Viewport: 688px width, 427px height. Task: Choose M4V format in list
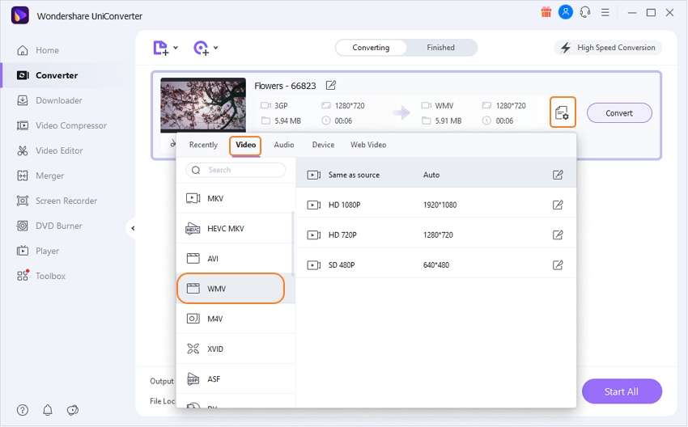coord(234,319)
